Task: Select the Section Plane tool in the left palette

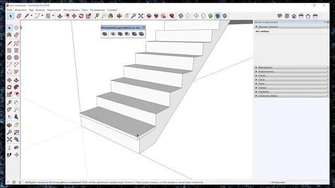Action: coord(16,155)
